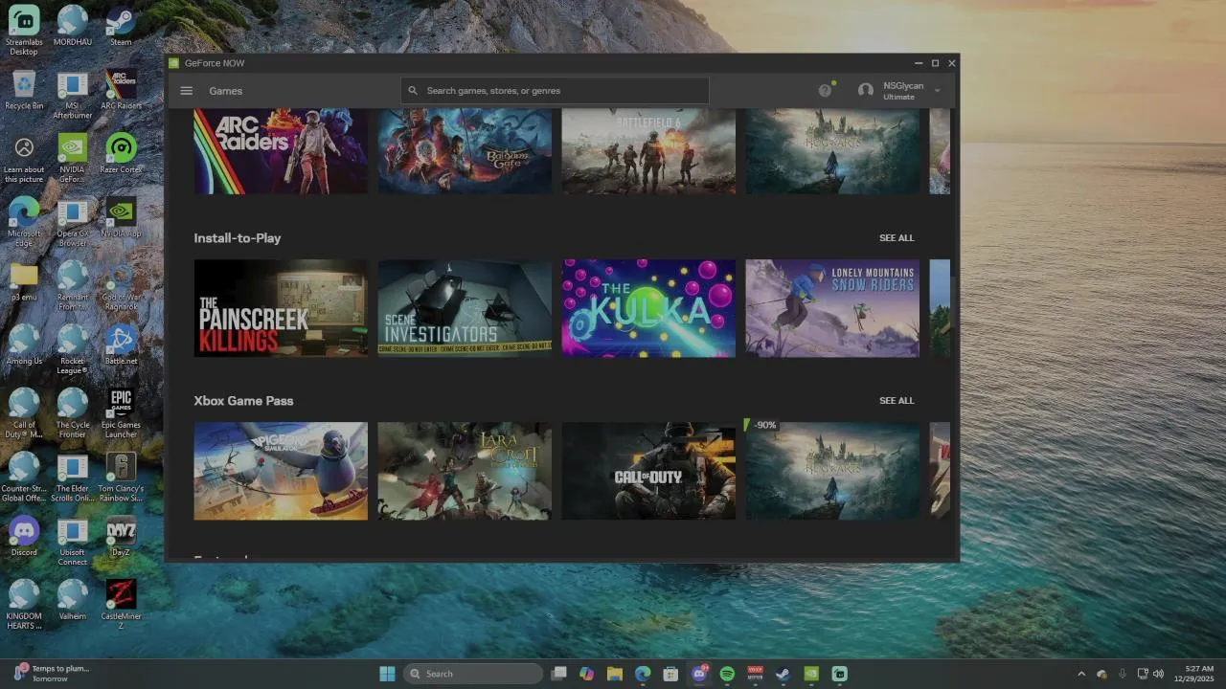Open Spotify from the taskbar
This screenshot has width=1226, height=689.
click(727, 674)
